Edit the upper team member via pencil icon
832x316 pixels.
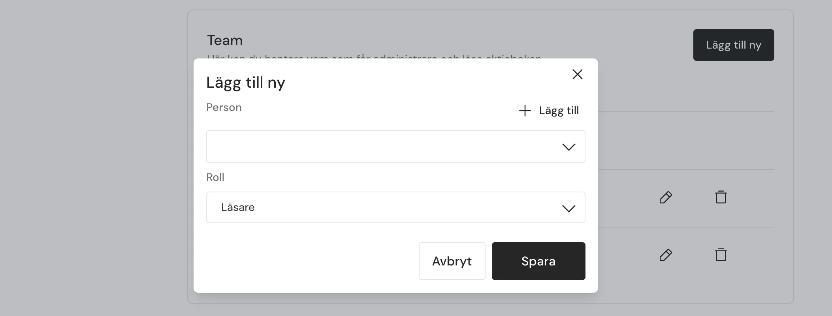pos(666,197)
